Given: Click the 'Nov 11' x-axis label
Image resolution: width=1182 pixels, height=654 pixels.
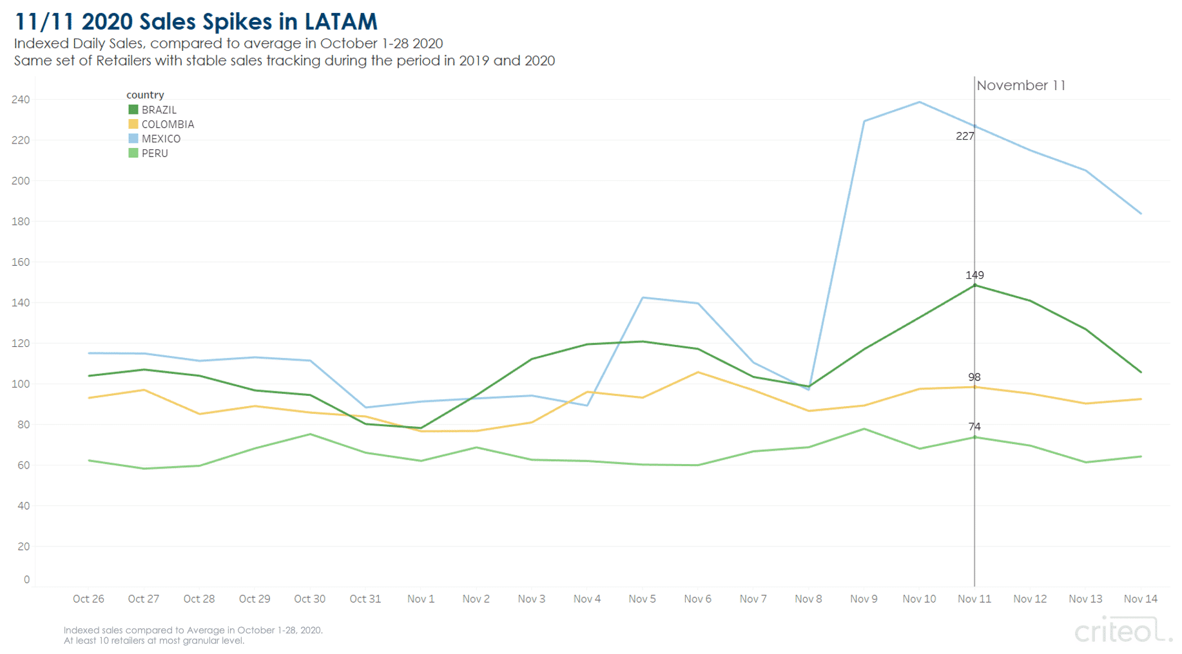Looking at the screenshot, I should point(974,599).
